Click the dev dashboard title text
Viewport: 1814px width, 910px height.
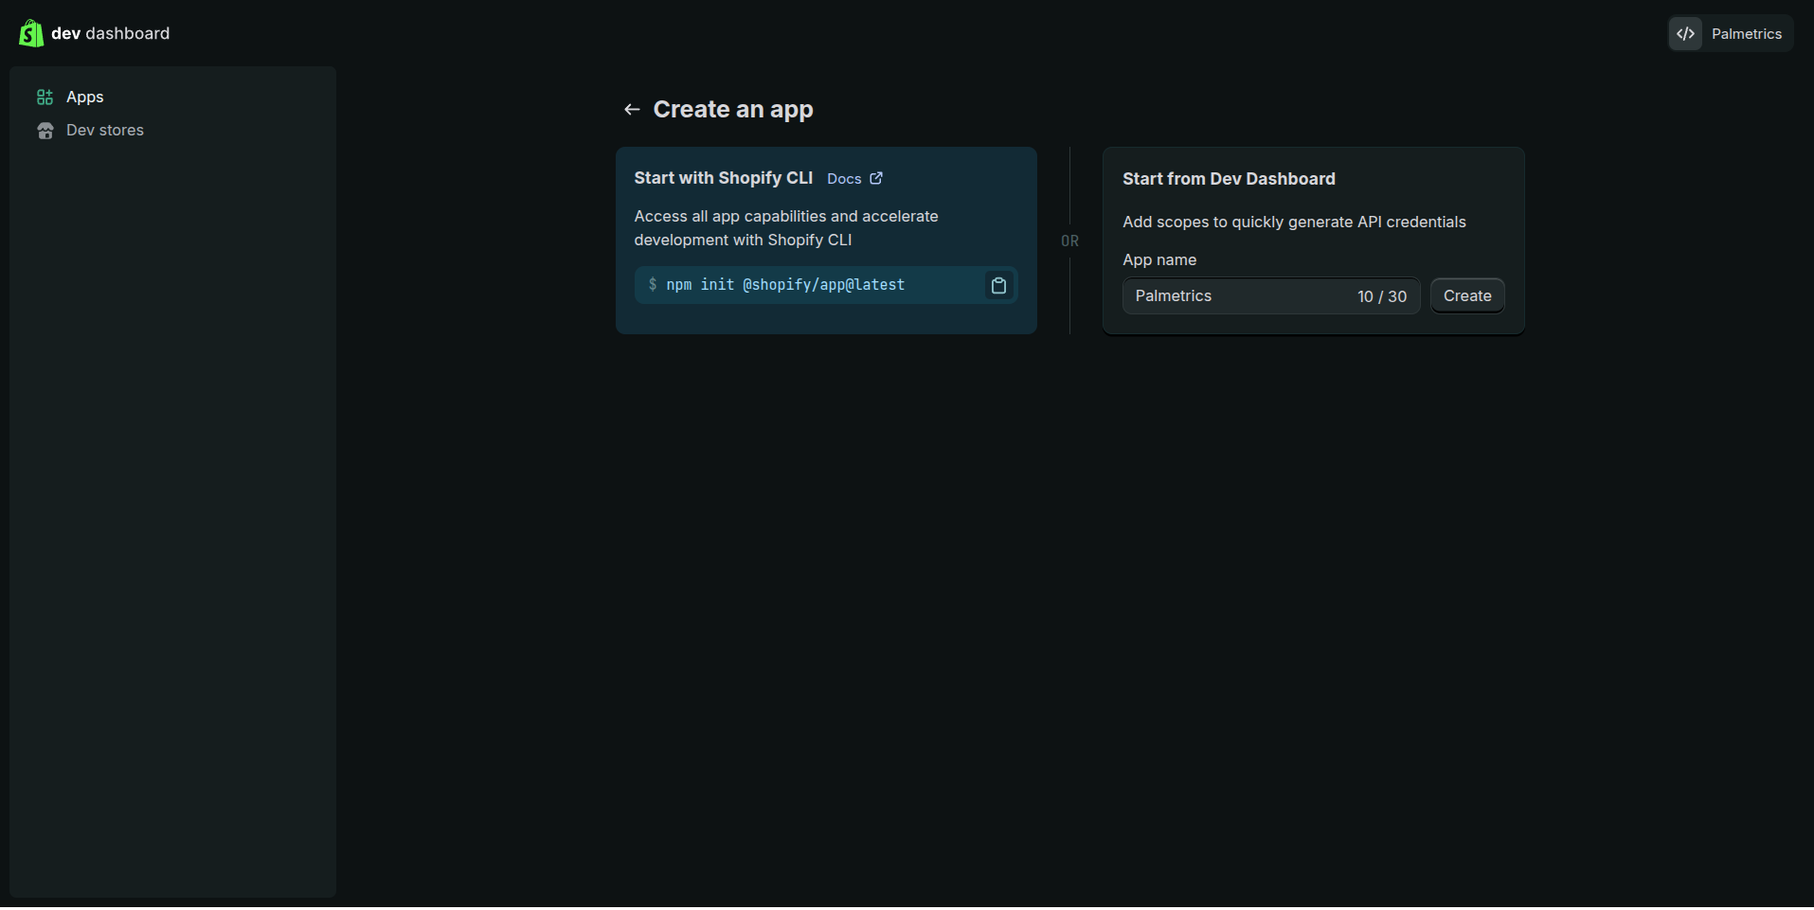pos(110,33)
